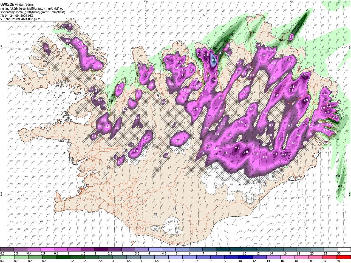
Task: Select the light grey snow-scale swatch between 25 and 30
Action: [330, 249]
